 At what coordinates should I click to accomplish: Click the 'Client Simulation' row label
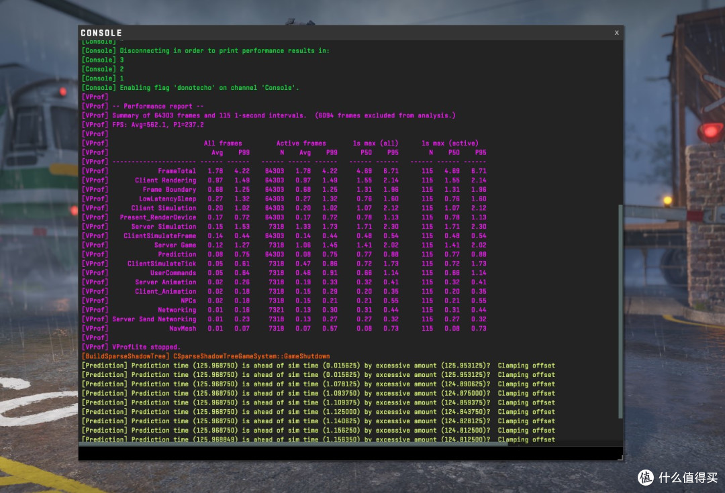pyautogui.click(x=164, y=208)
